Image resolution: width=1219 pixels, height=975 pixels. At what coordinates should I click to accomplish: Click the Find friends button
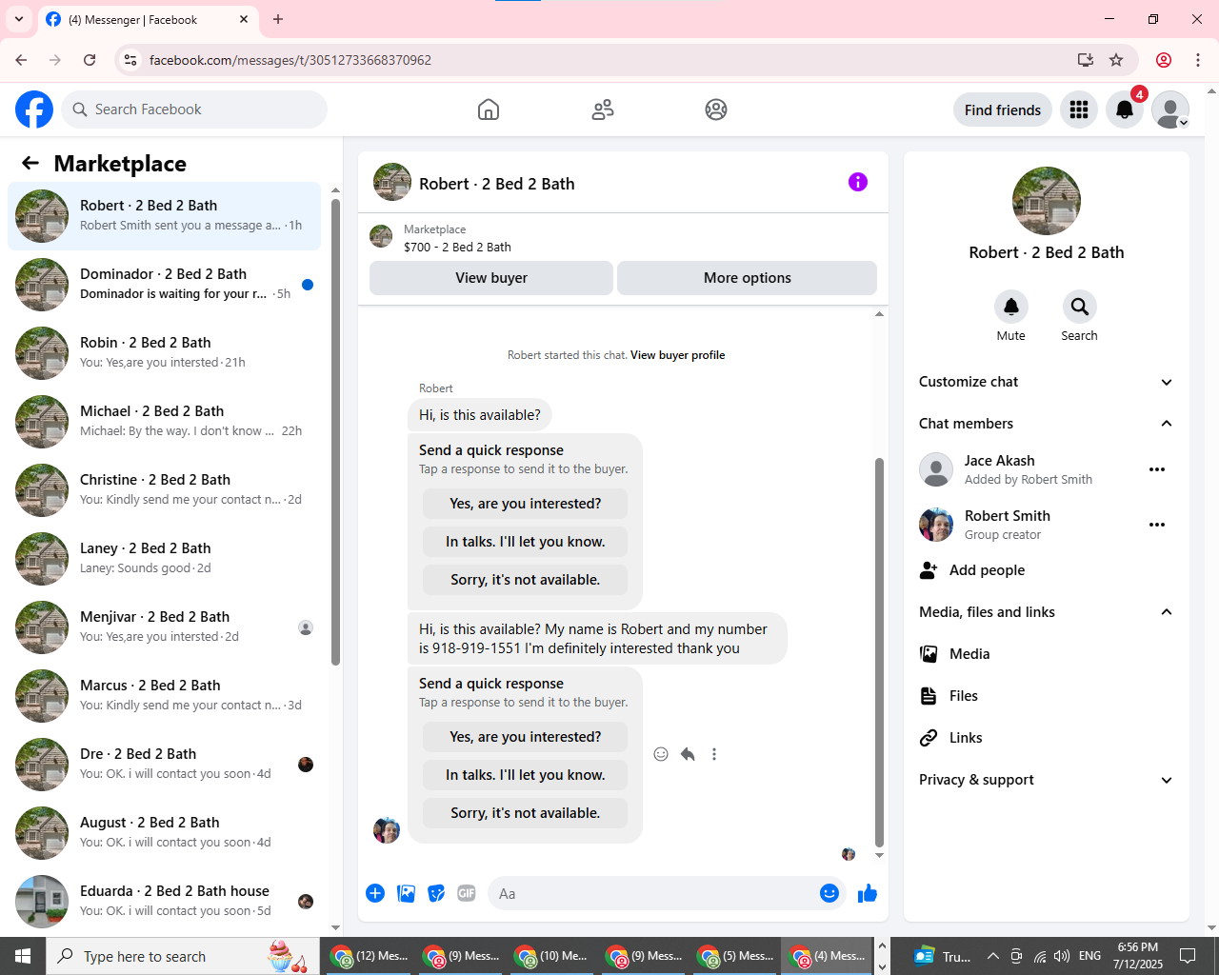[1003, 109]
